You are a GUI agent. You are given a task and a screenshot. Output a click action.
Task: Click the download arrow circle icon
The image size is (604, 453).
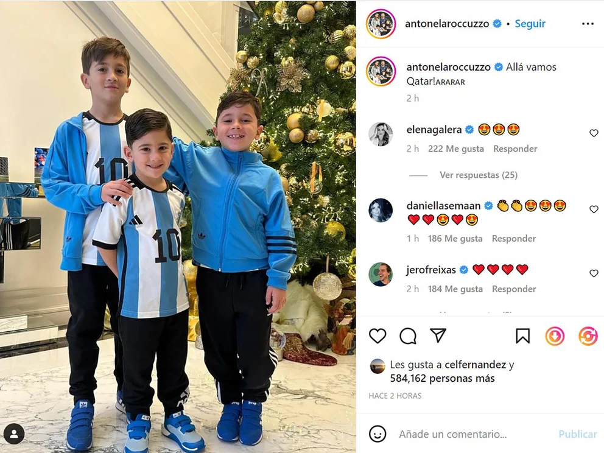pyautogui.click(x=555, y=336)
